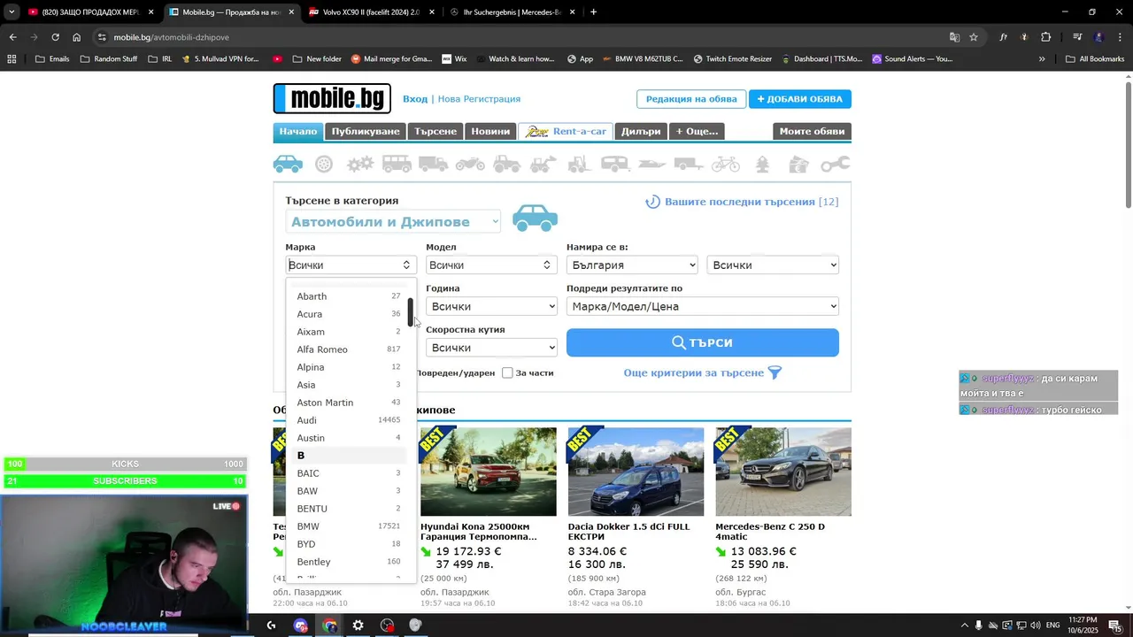Click the Нова Регистрация link
The image size is (1133, 637).
pyautogui.click(x=479, y=99)
